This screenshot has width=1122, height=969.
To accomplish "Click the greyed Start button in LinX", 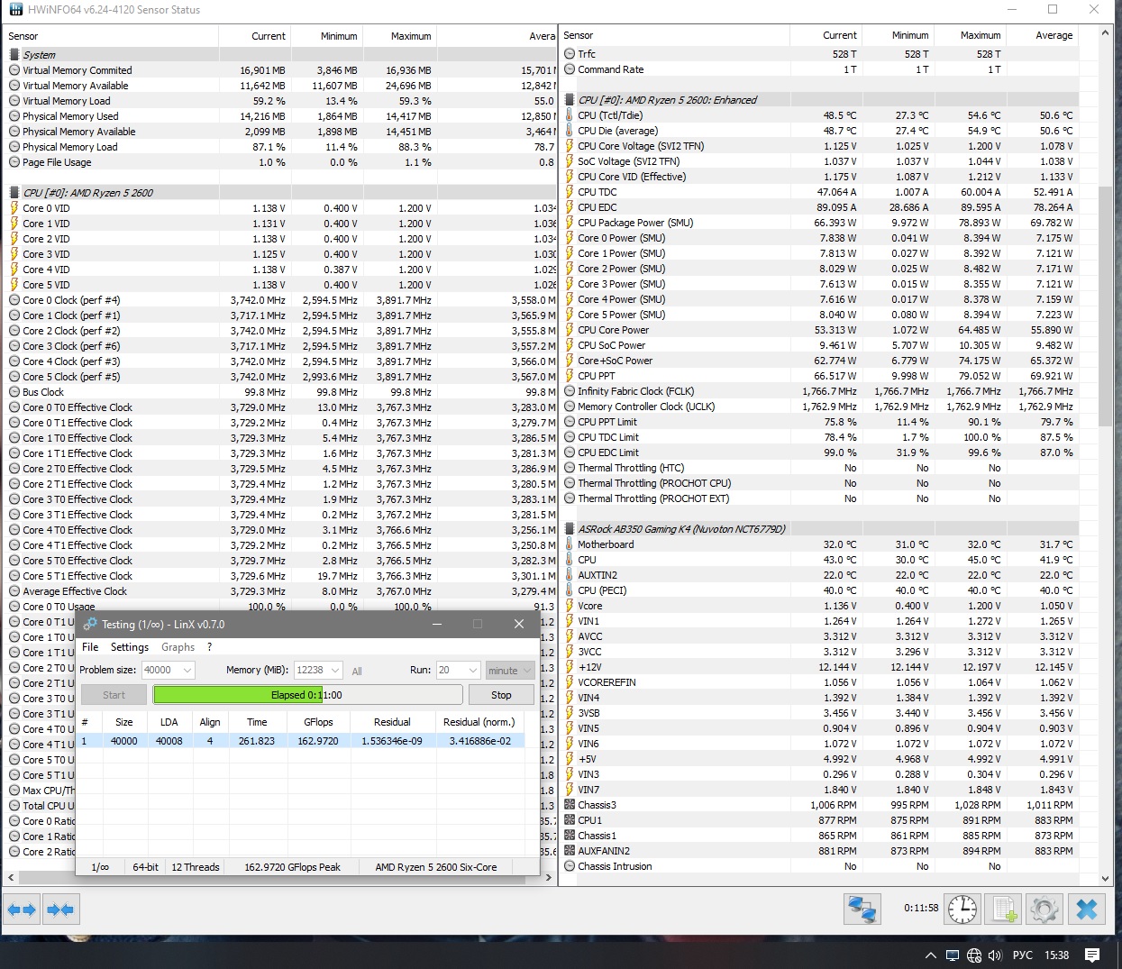I will click(114, 695).
